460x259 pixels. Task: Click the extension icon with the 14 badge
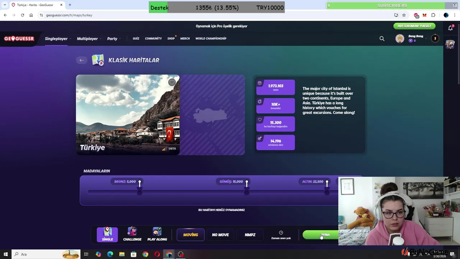416,15
